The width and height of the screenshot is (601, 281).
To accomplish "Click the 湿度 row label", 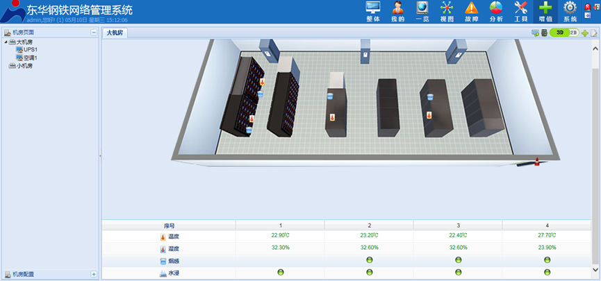I will click(174, 249).
